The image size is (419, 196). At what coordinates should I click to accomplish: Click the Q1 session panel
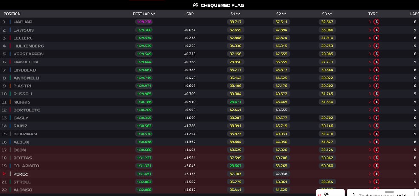(330, 193)
